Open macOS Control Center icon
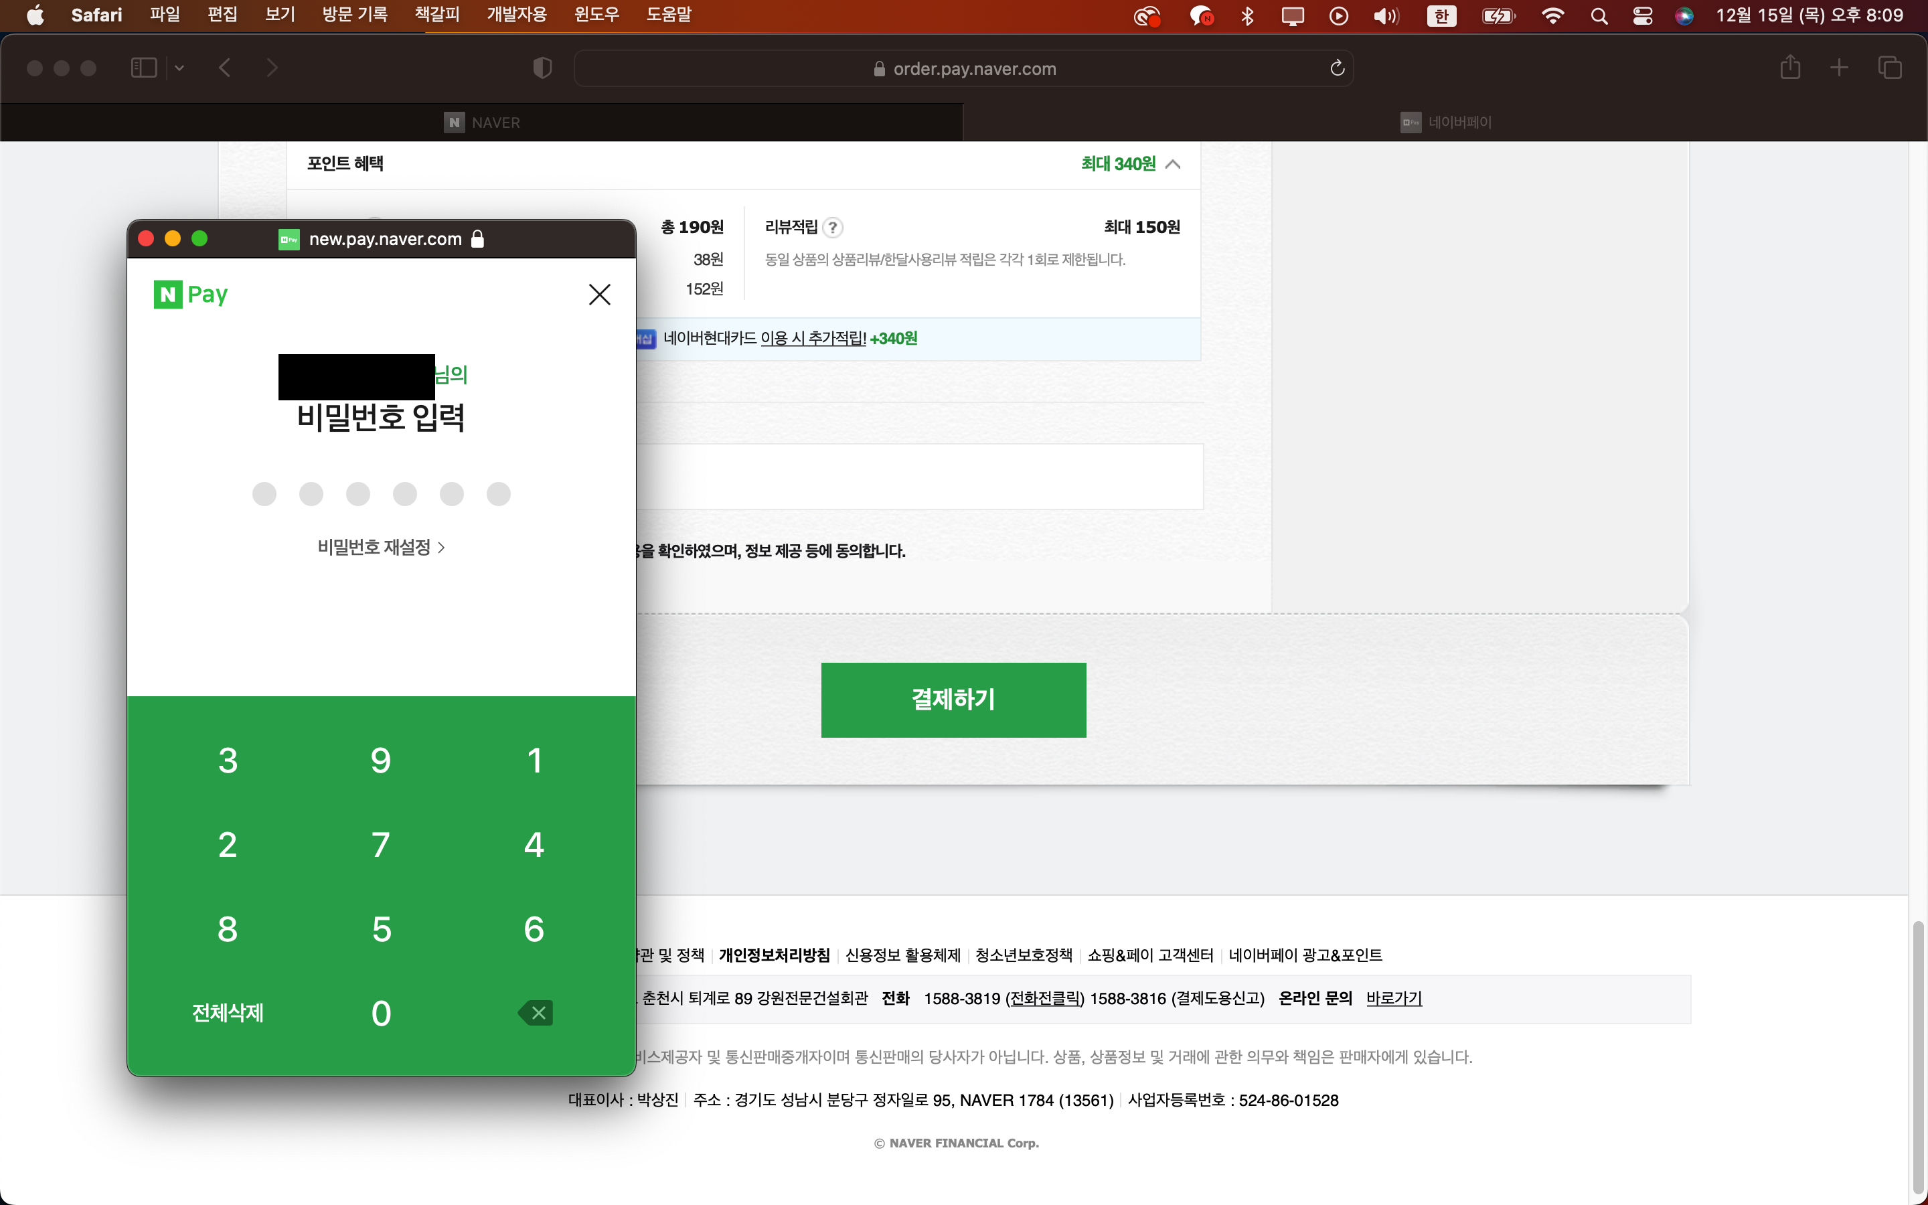The width and height of the screenshot is (1928, 1205). [x=1642, y=16]
